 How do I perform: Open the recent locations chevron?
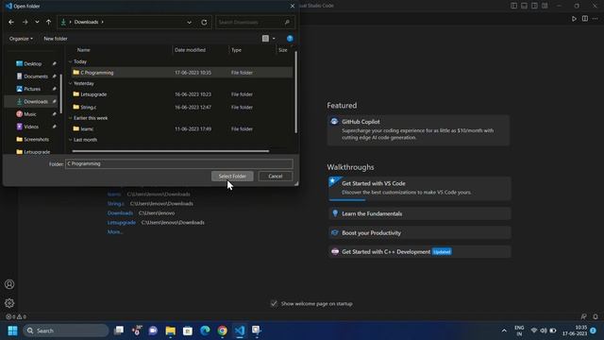(x=37, y=23)
